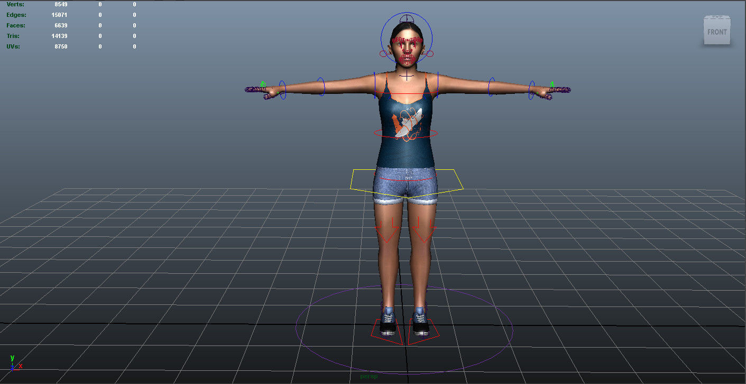The height and width of the screenshot is (384, 746).
Task: Click the XYZ axis indicator in the corner
Action: click(x=15, y=362)
